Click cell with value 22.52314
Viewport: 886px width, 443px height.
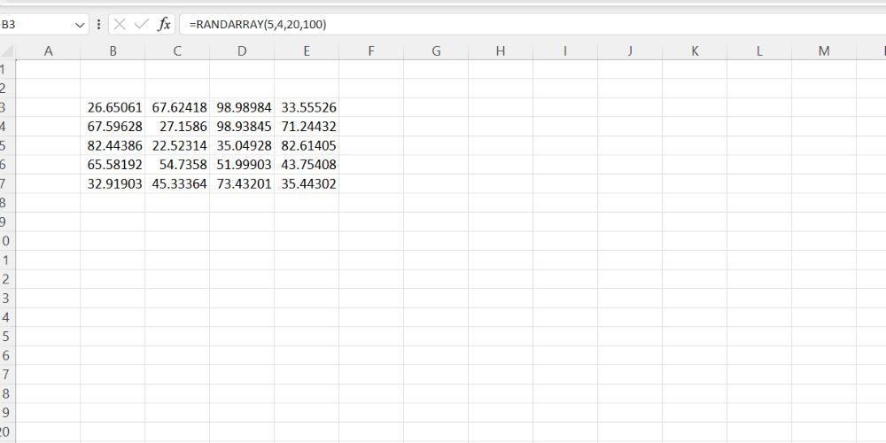pos(177,146)
